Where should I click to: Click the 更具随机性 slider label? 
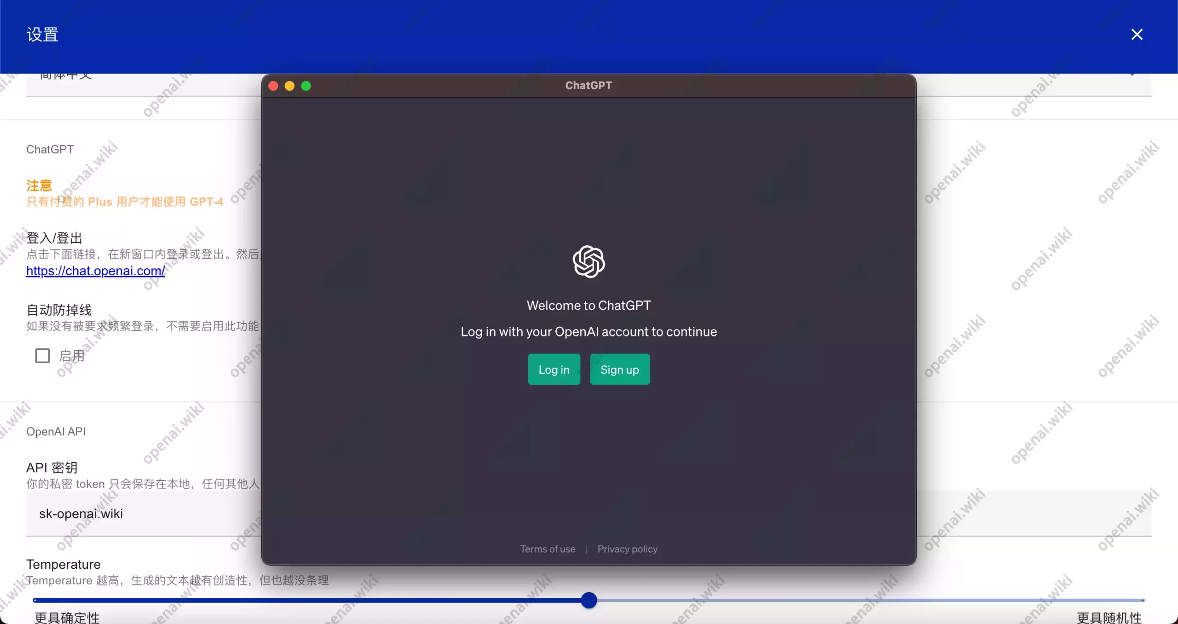1109,617
